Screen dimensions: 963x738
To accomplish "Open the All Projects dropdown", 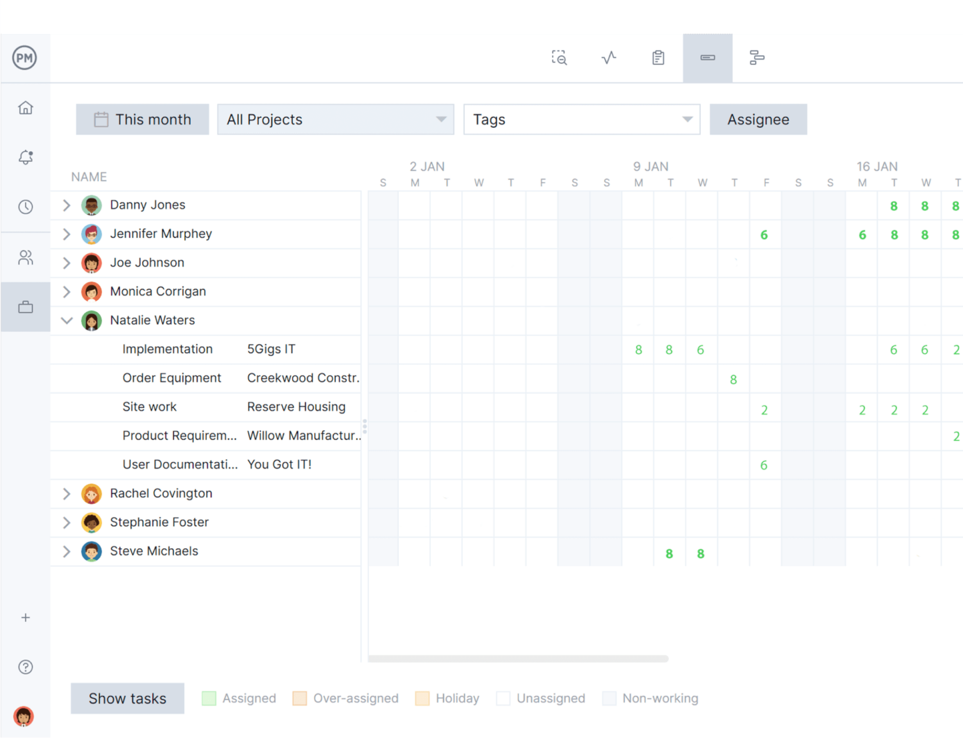I will pyautogui.click(x=335, y=119).
